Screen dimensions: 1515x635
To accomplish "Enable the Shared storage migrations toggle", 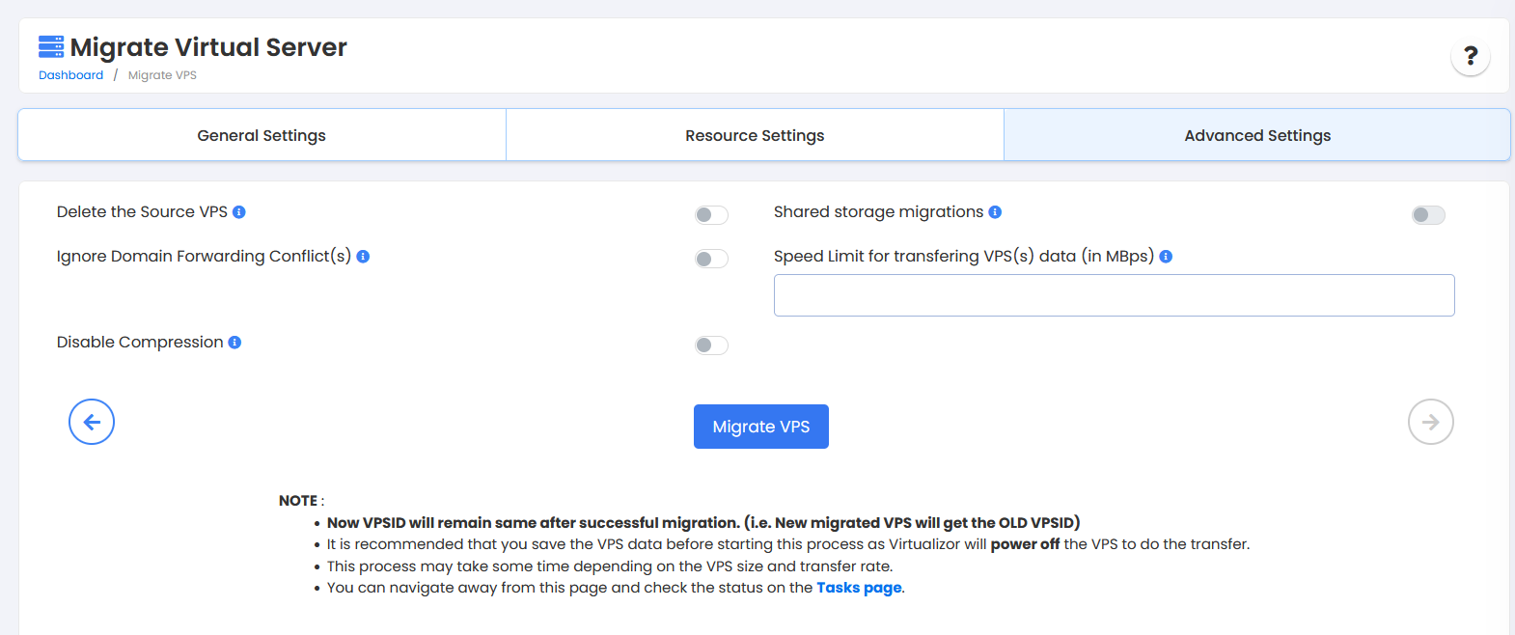I will 1428,215.
